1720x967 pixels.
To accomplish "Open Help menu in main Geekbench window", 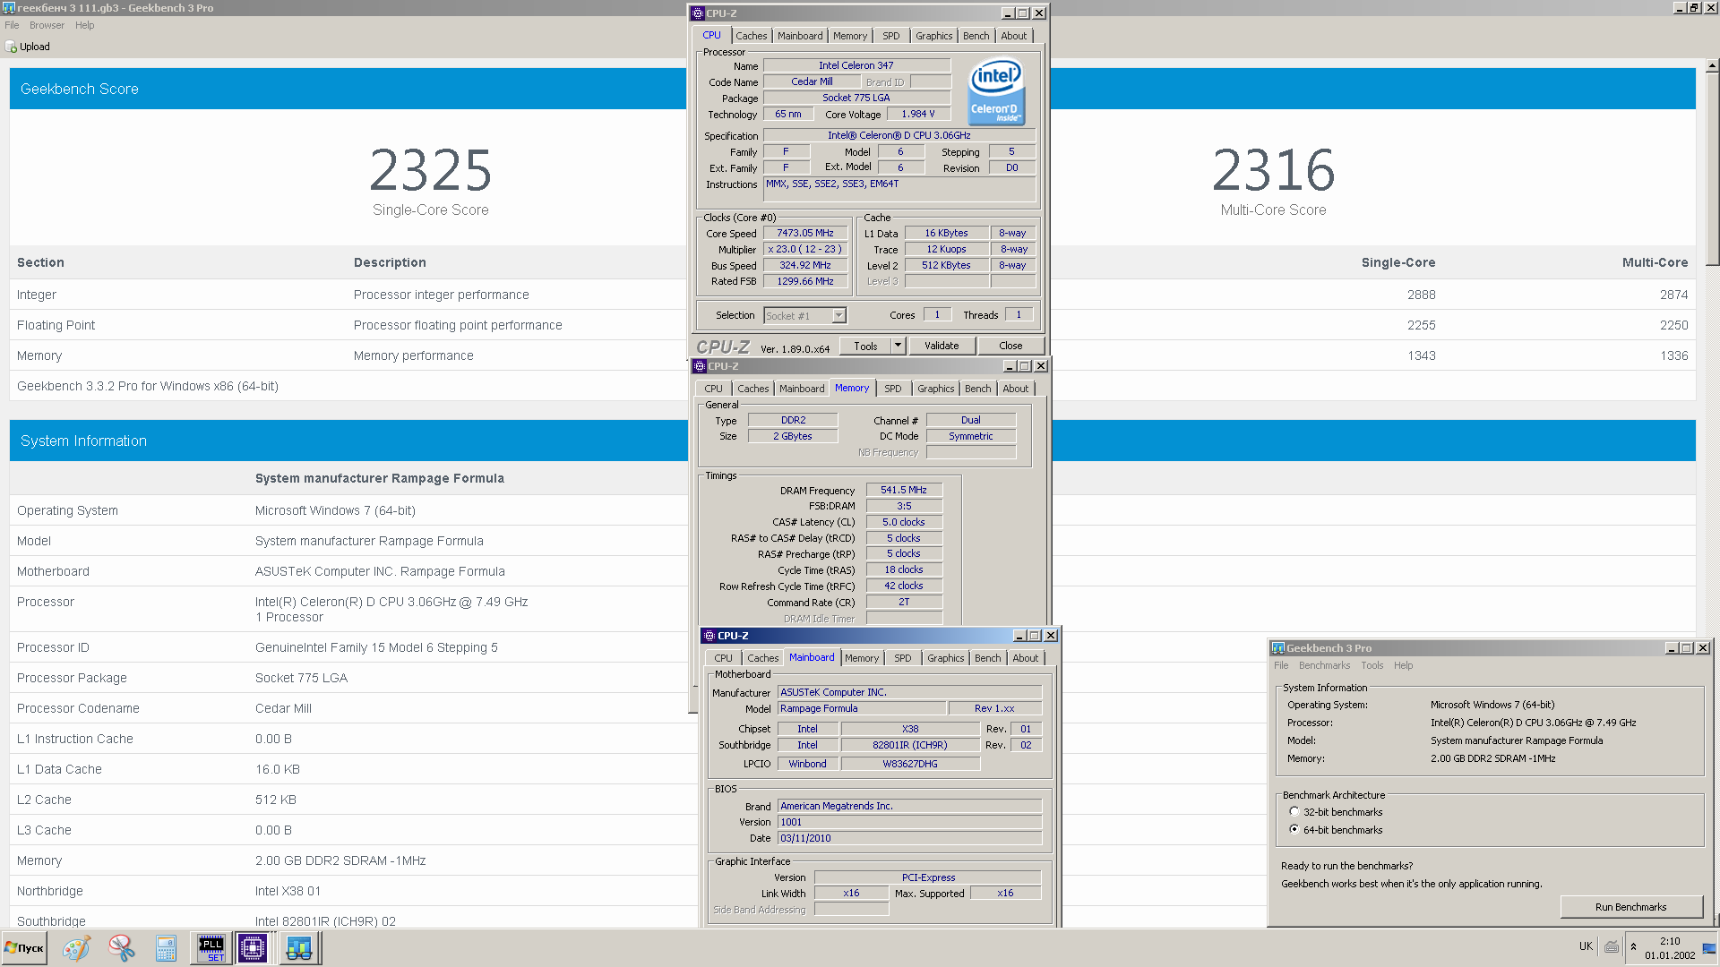I will 84,25.
